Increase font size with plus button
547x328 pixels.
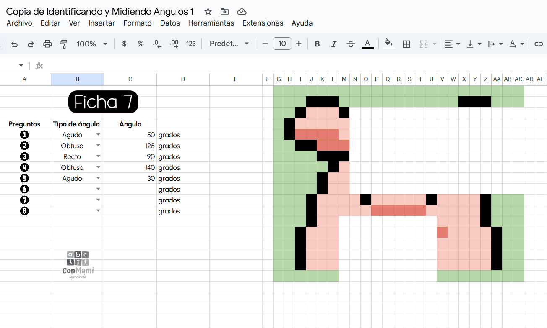coord(299,44)
